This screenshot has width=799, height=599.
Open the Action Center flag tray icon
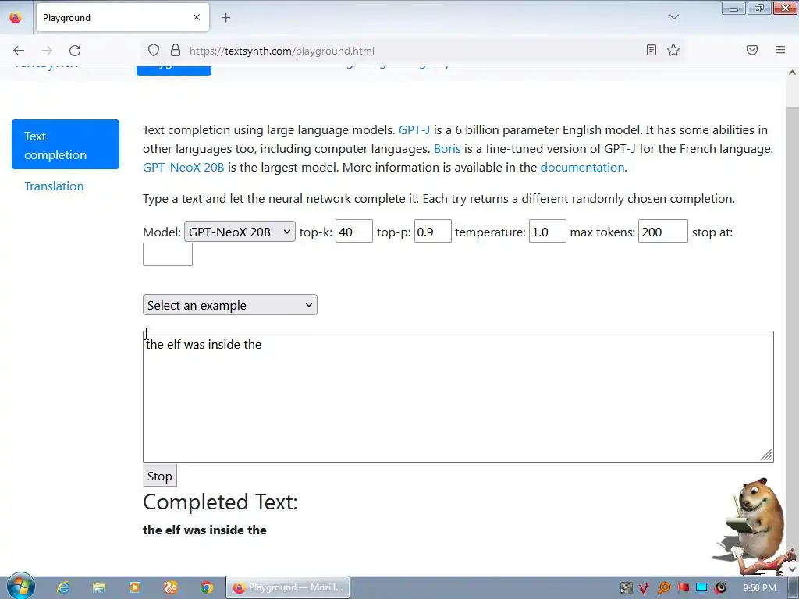click(683, 588)
